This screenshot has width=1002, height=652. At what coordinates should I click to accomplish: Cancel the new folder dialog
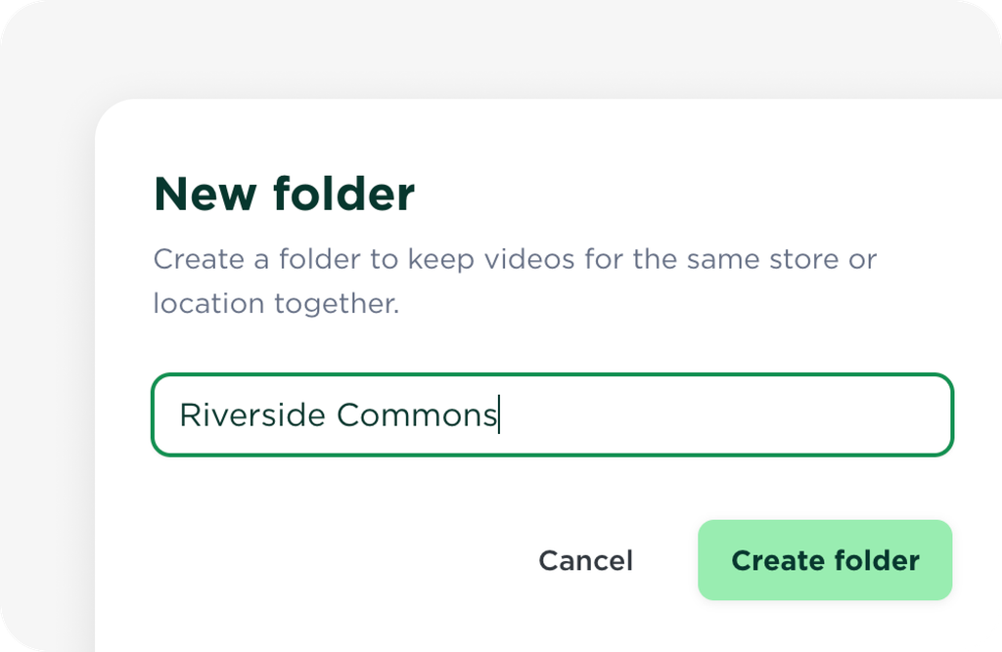(585, 560)
